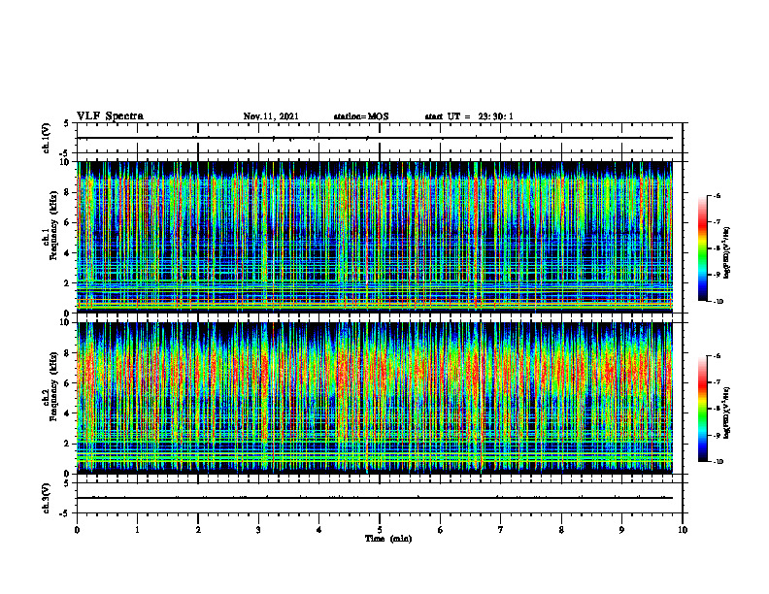The width and height of the screenshot is (769, 594).
Task: Click time axis tick label "1"
Action: point(137,530)
